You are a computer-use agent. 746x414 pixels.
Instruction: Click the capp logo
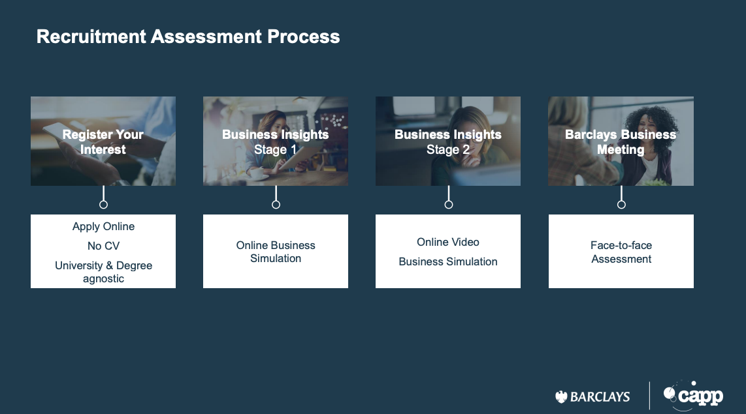[x=693, y=395]
